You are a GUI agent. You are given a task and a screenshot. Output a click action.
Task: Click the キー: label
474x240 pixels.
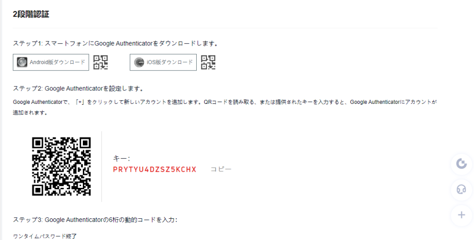tap(121, 159)
